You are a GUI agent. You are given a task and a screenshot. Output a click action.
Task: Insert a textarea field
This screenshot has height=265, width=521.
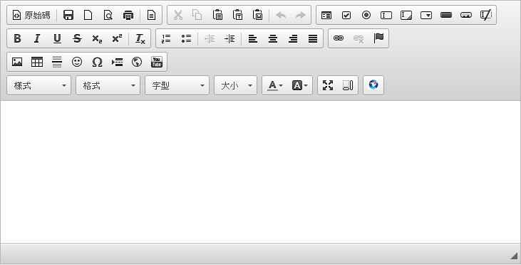(x=406, y=15)
